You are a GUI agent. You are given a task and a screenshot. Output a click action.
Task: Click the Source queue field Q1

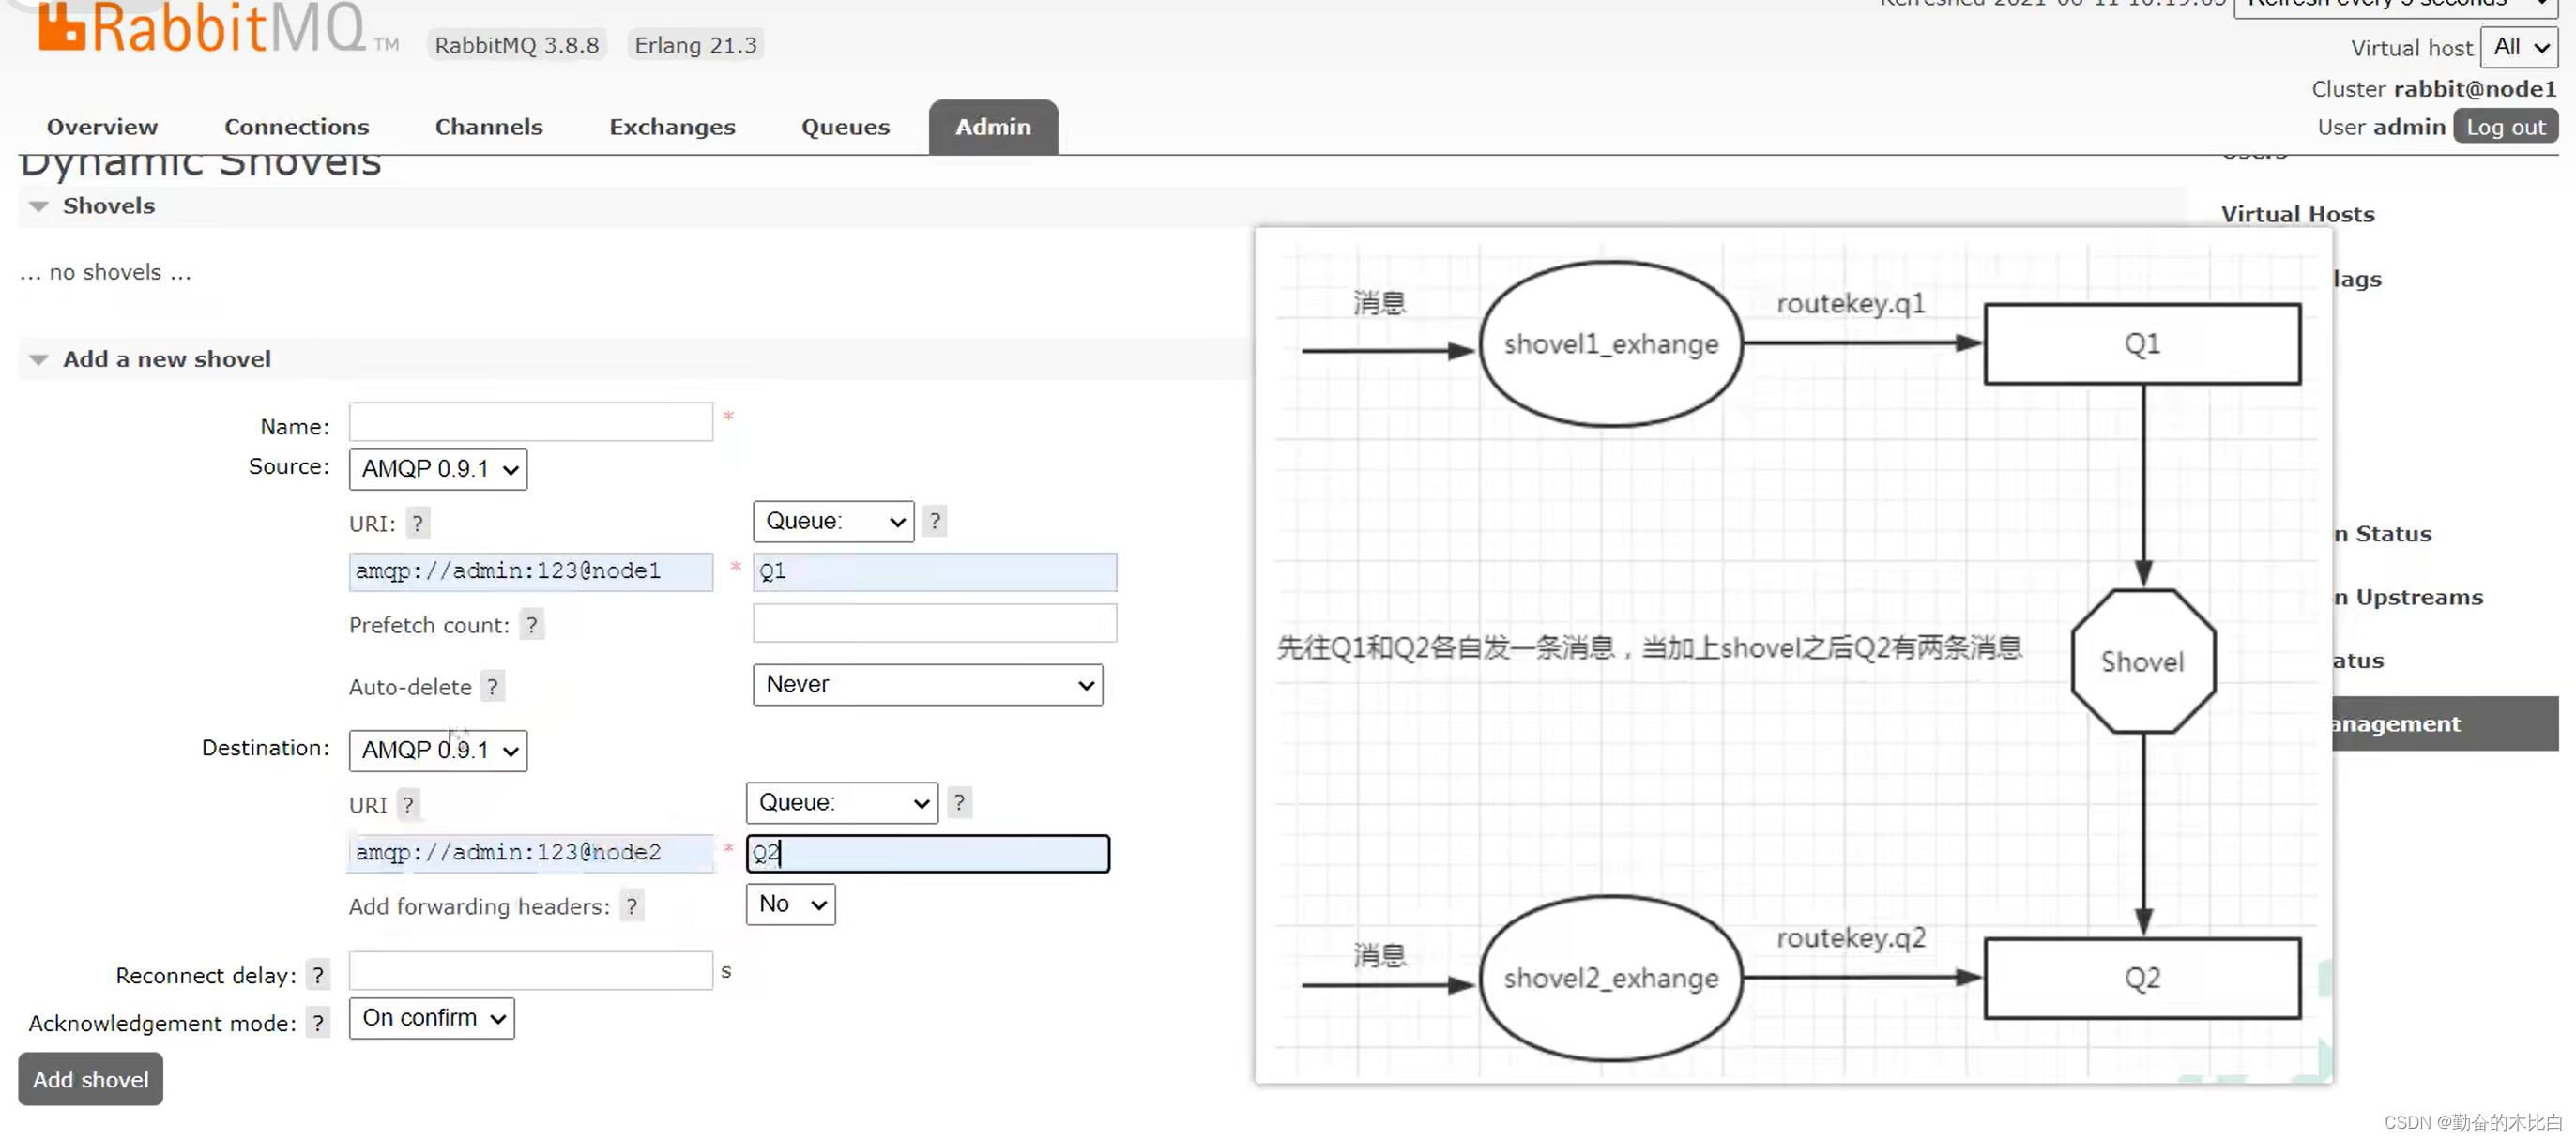click(x=934, y=571)
